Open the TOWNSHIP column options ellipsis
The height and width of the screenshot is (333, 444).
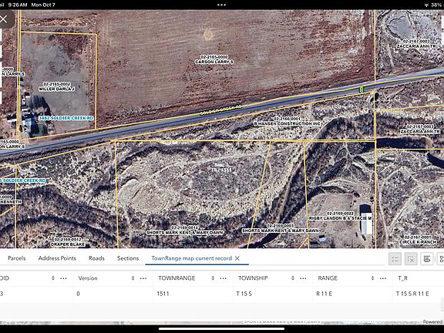[303, 278]
